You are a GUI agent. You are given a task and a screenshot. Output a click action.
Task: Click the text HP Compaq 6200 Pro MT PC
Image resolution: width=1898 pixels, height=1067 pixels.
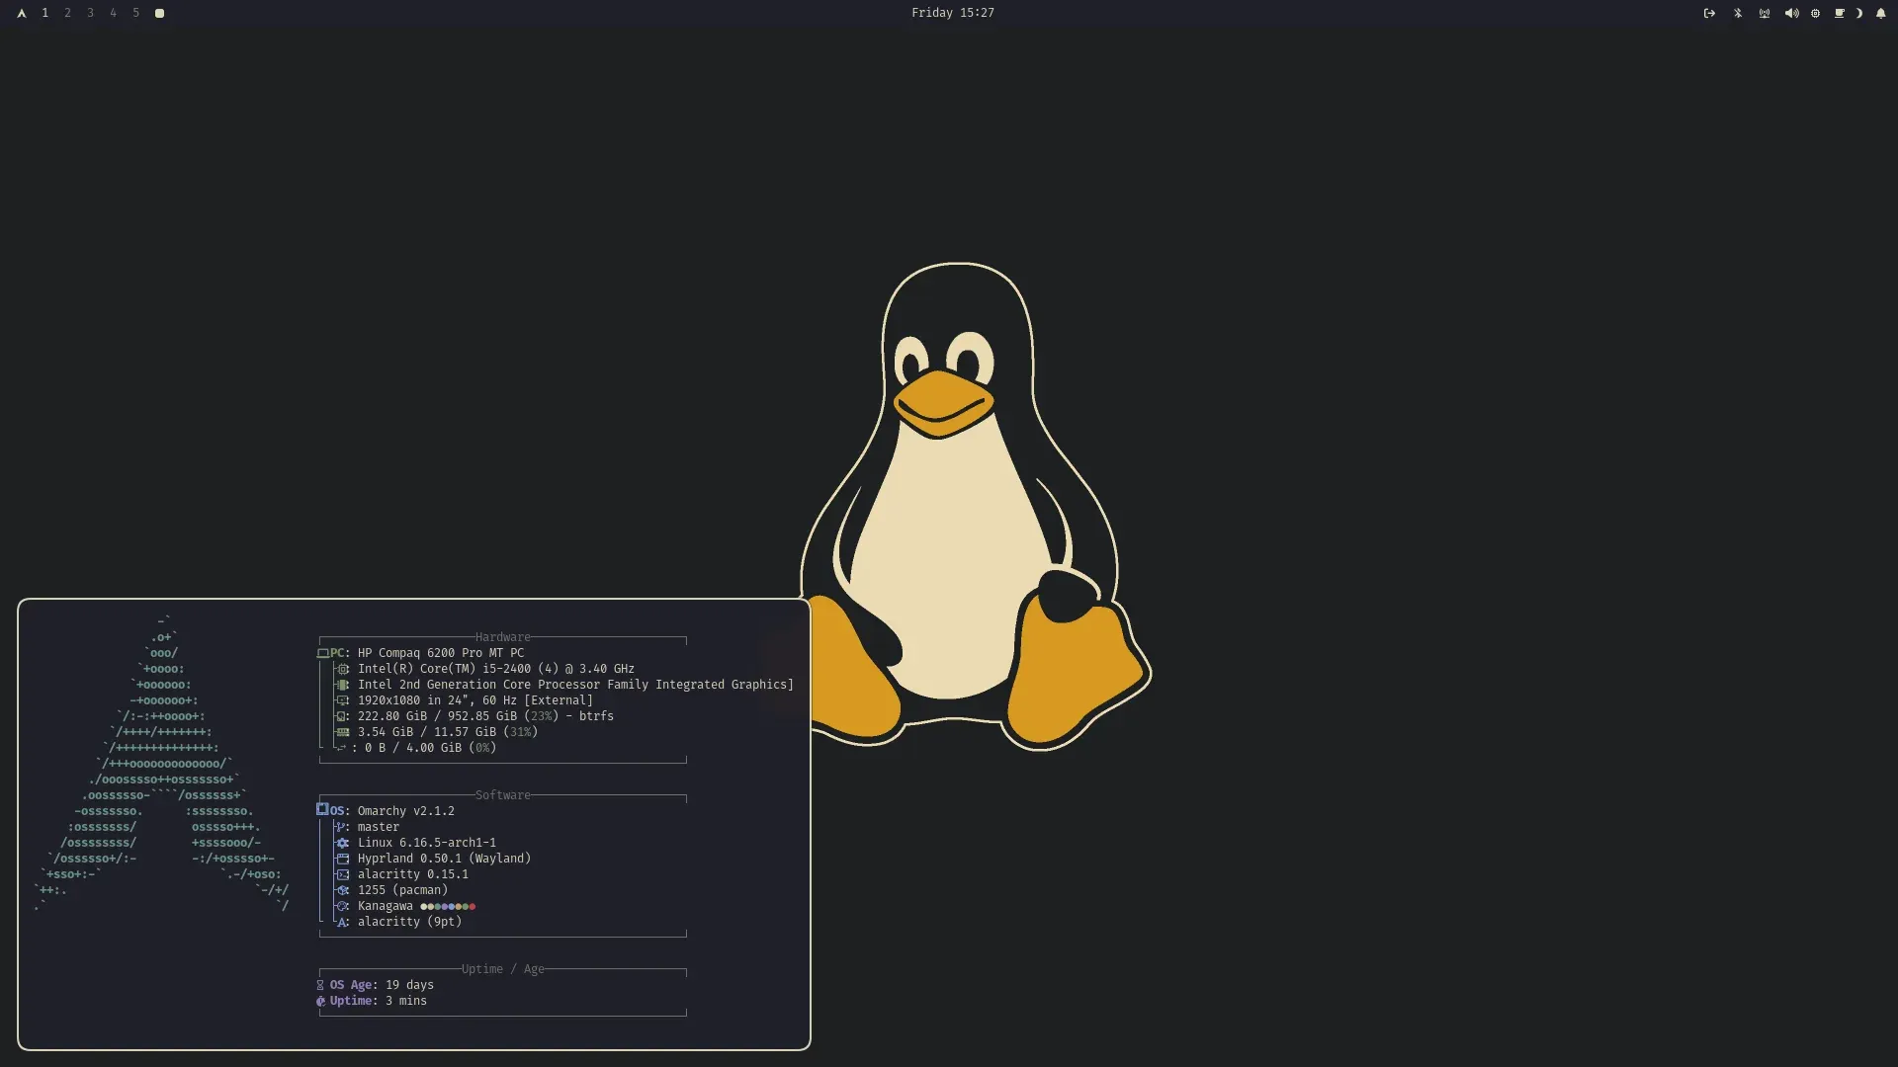tap(441, 653)
